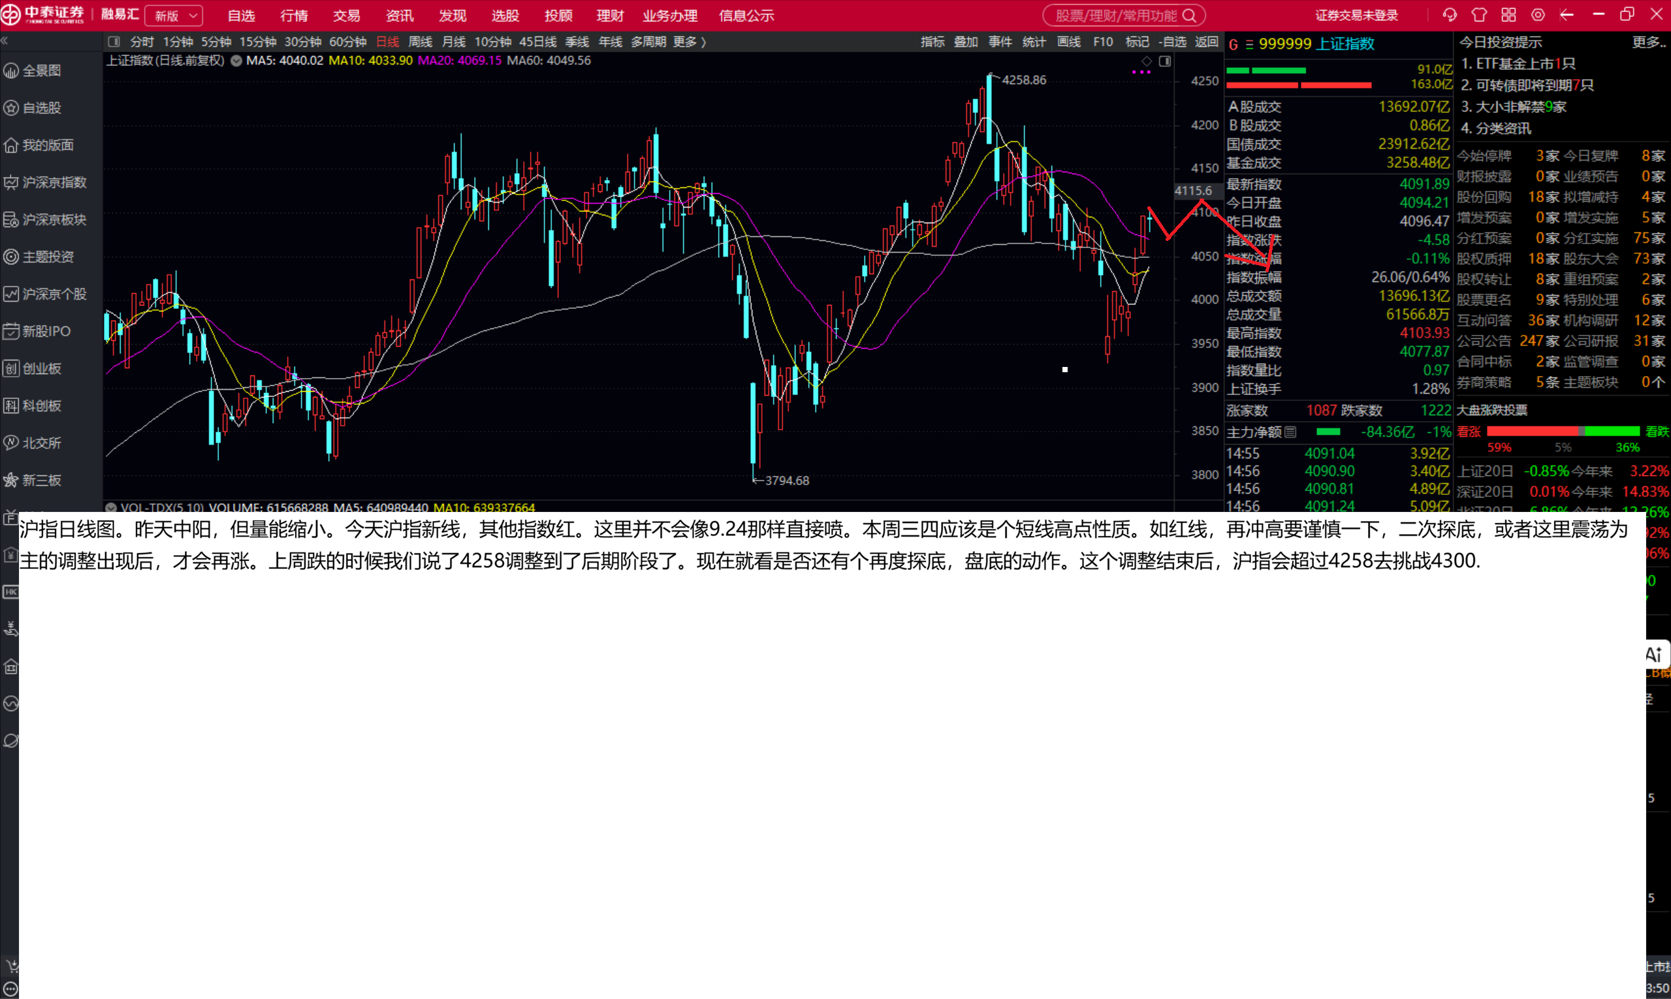Open F10 company info
This screenshot has width=1671, height=999.
(1103, 42)
